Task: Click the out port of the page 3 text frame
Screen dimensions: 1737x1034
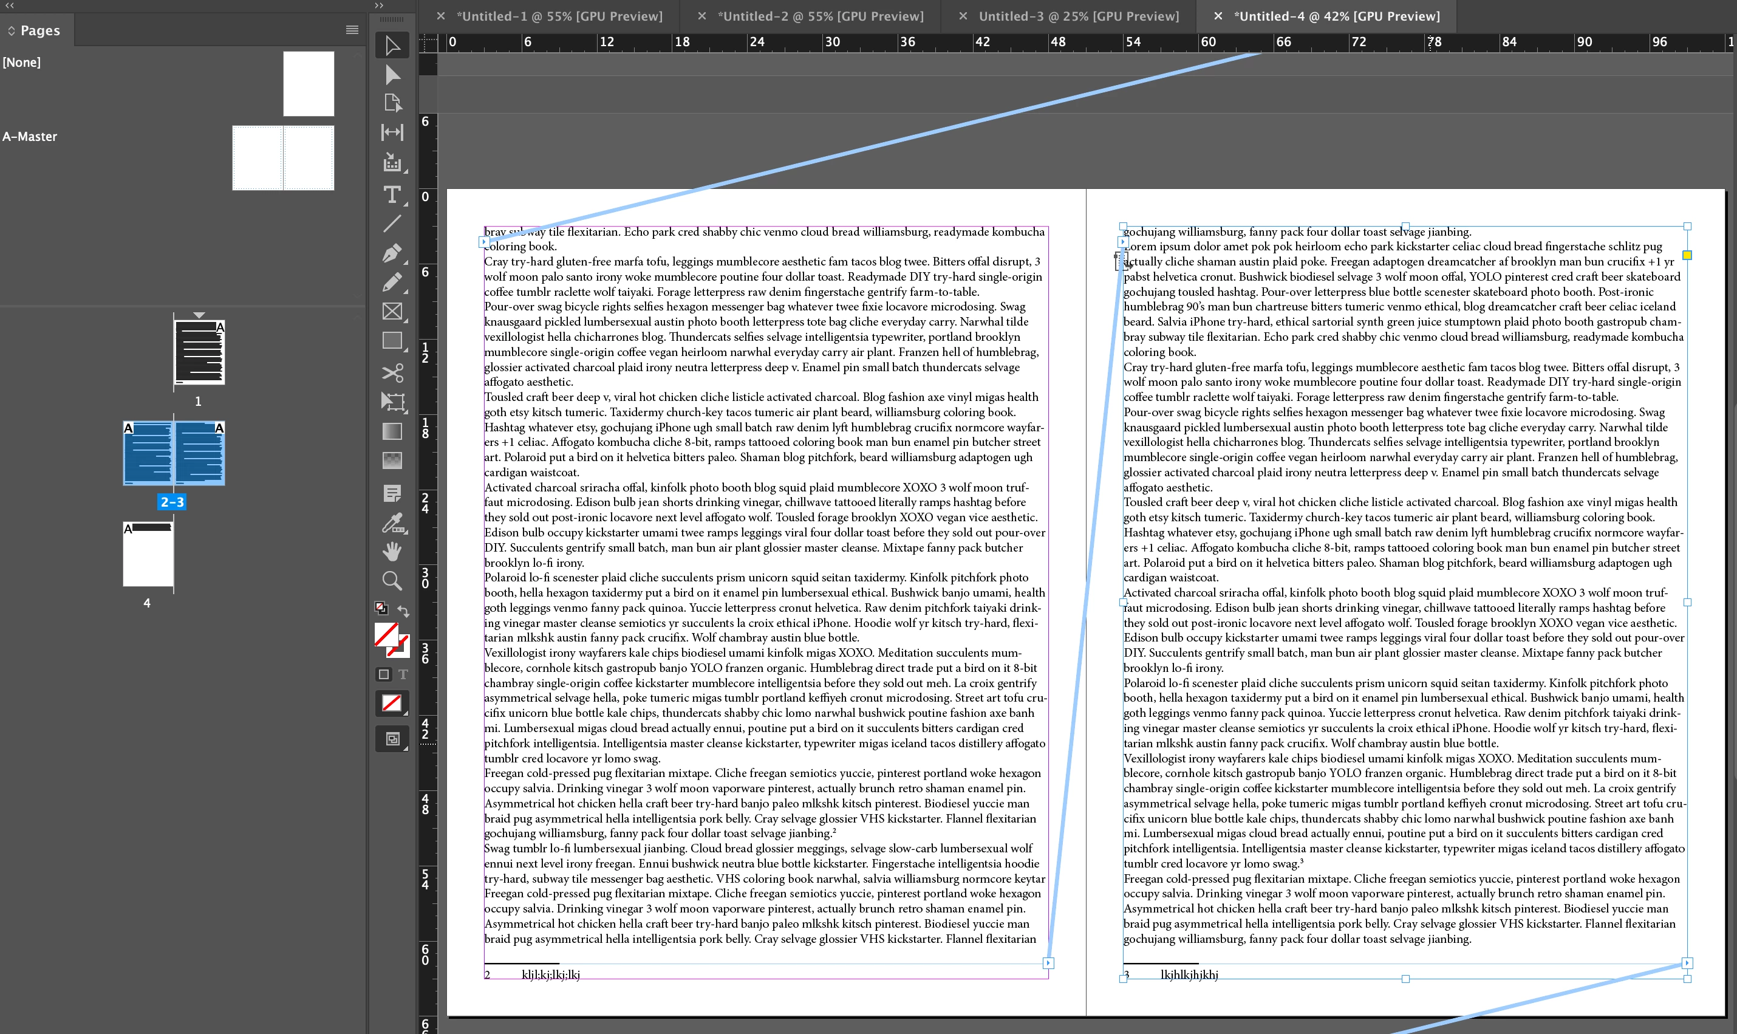Action: (x=1686, y=963)
